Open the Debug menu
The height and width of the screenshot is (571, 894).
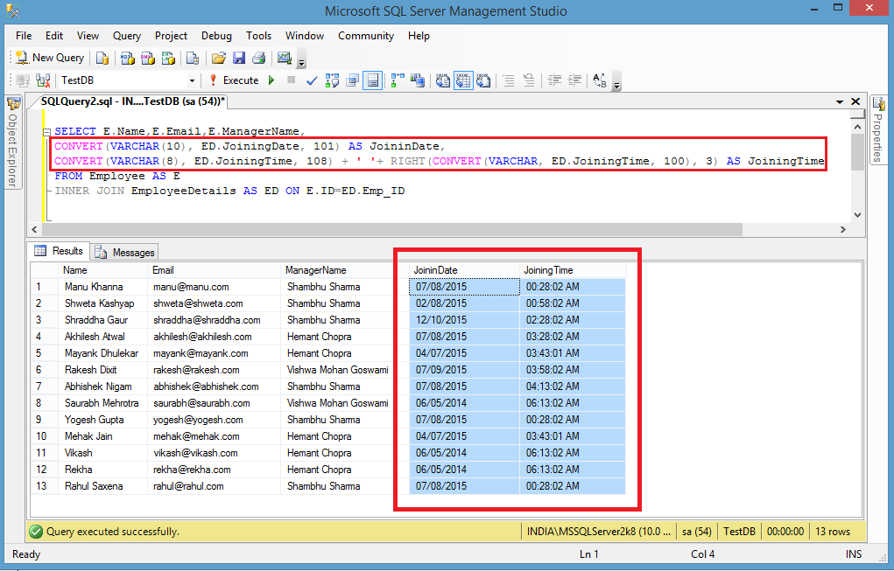tap(216, 36)
